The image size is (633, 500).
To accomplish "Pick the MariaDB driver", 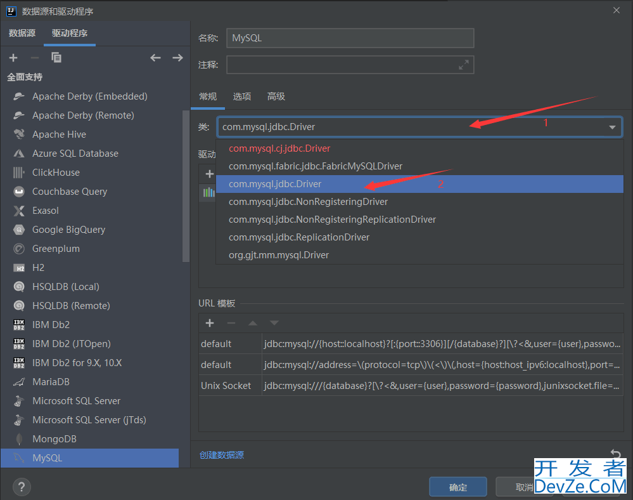I will (89, 381).
